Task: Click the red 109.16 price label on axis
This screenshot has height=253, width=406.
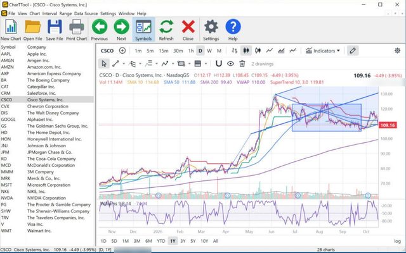Action: [x=388, y=125]
